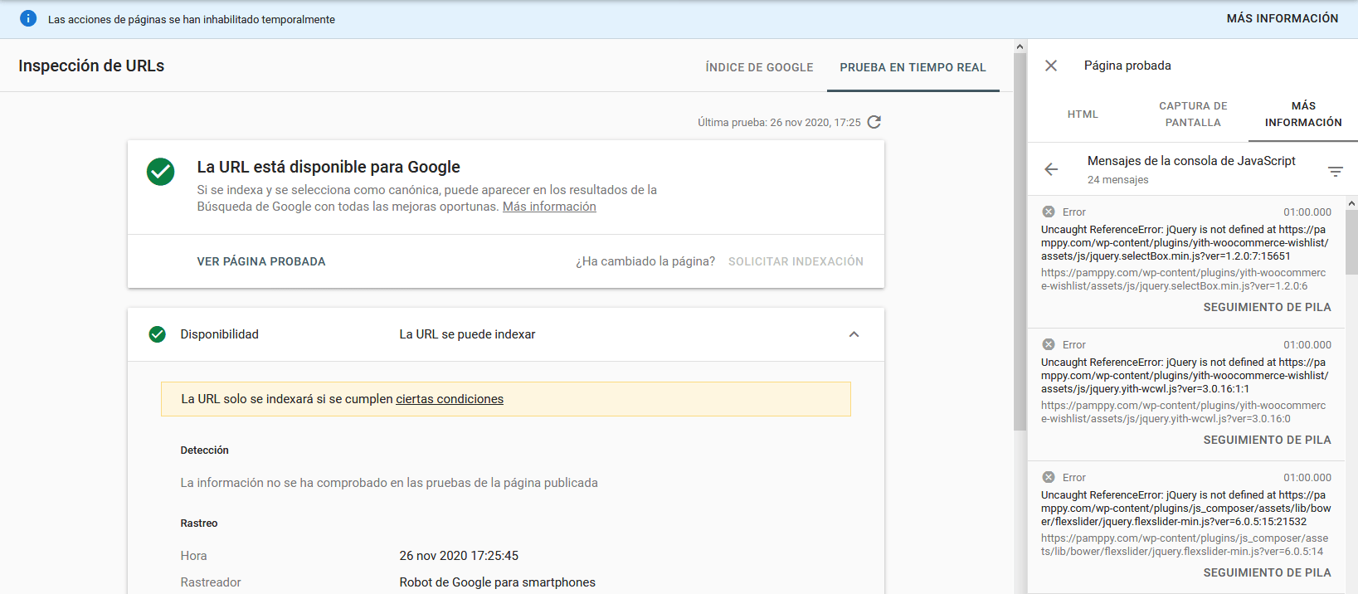Viewport: 1358px width, 594px height.
Task: Click '¿Ha cambiado la página?' text
Action: coord(645,261)
